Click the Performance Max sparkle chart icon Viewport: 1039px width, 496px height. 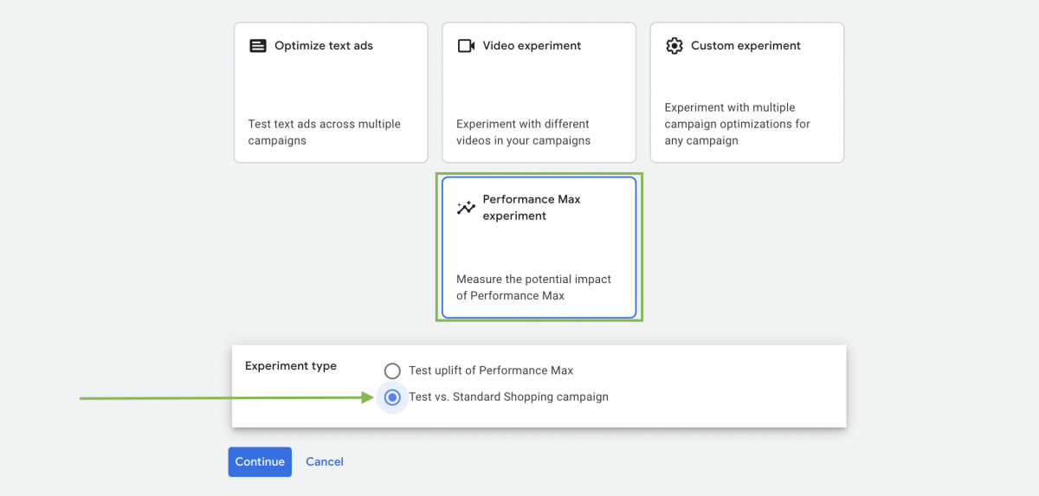[466, 208]
